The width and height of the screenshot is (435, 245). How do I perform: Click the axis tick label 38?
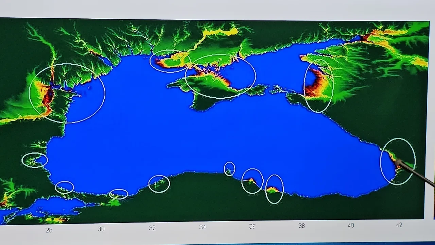[x=301, y=226]
